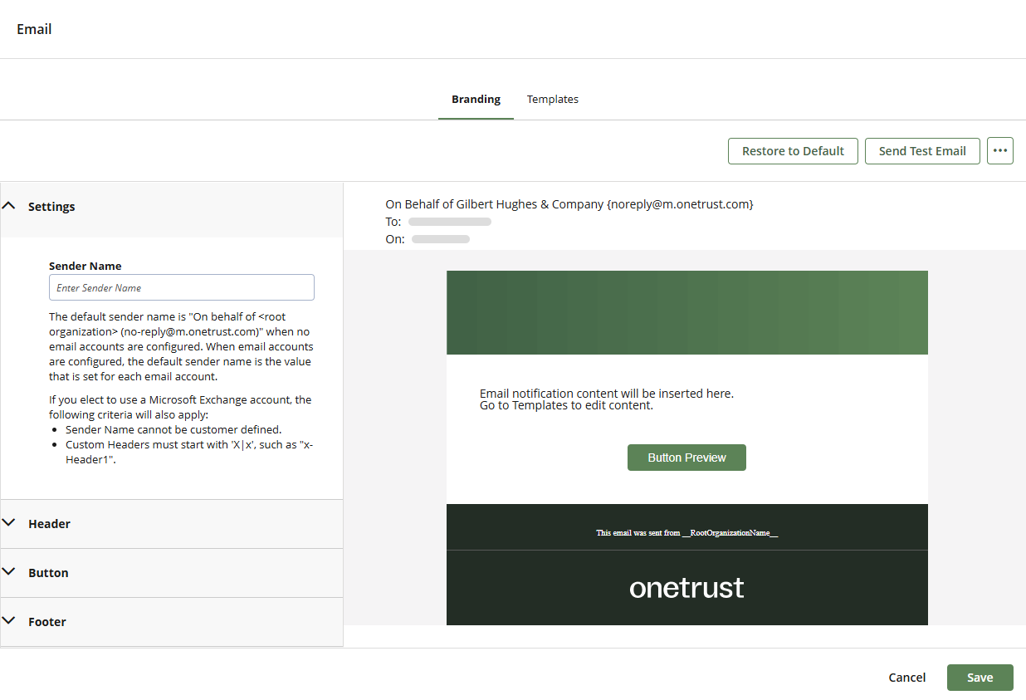Screen dimensions: 1026x700
Task: Open the three-dot more options menu
Action: (x=1000, y=151)
